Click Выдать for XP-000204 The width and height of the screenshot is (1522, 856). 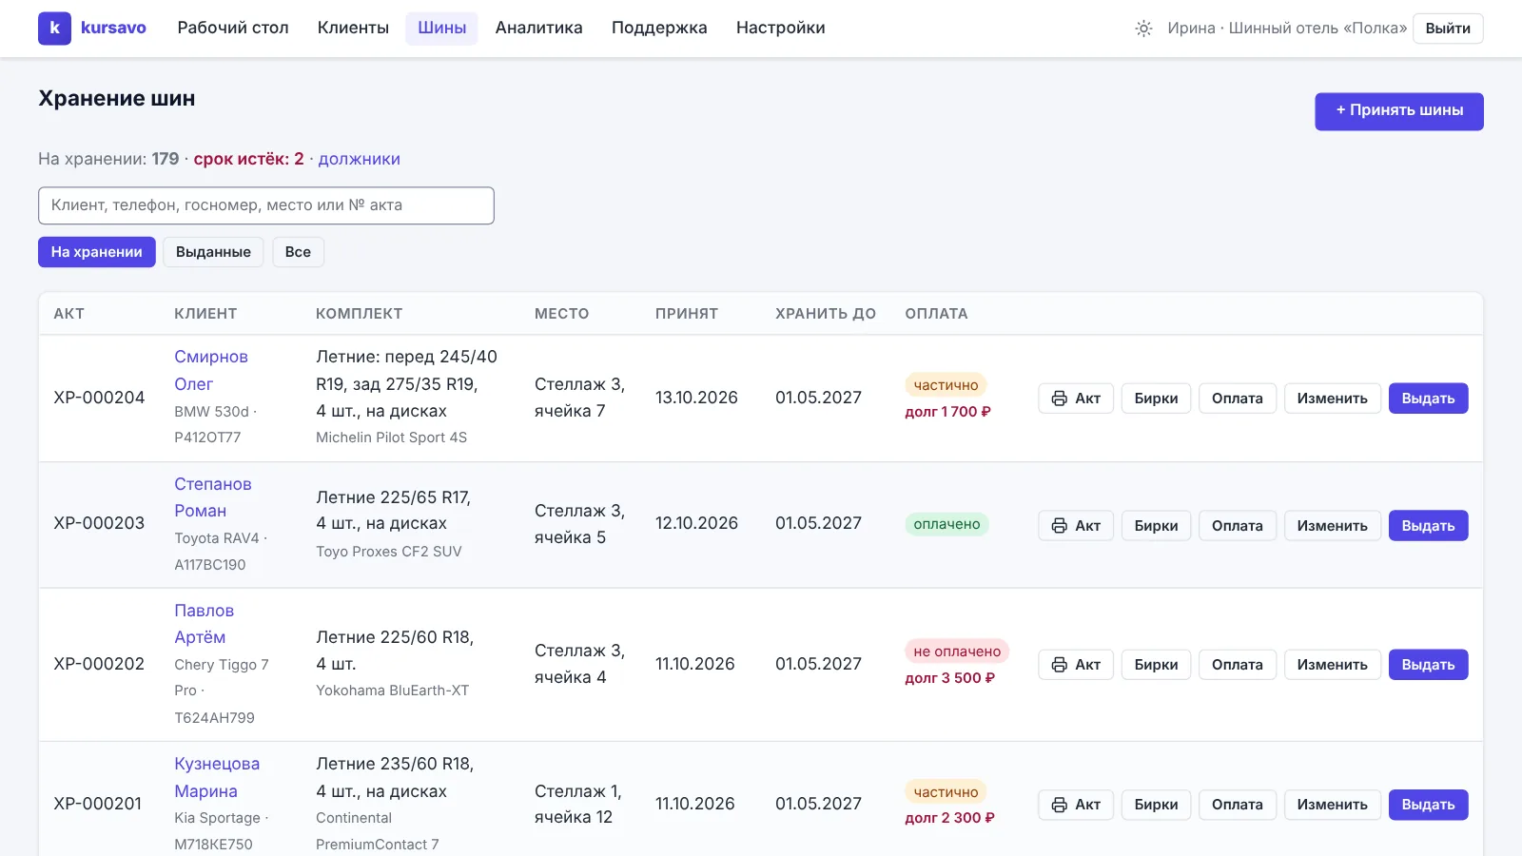point(1429,399)
